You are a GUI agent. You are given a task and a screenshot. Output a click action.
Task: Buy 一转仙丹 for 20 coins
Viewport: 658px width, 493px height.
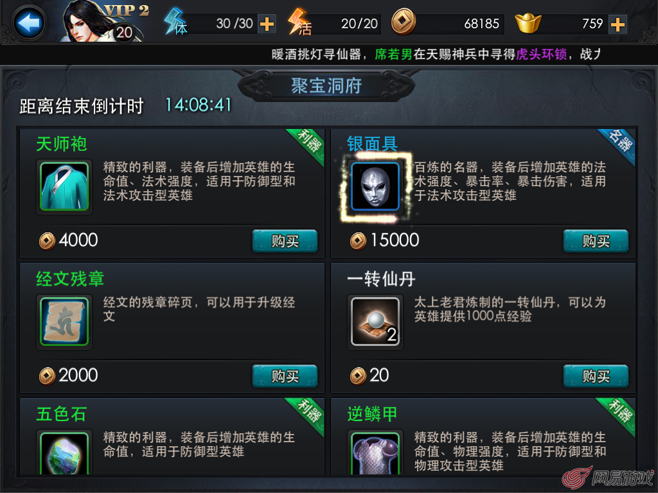pyautogui.click(x=596, y=376)
